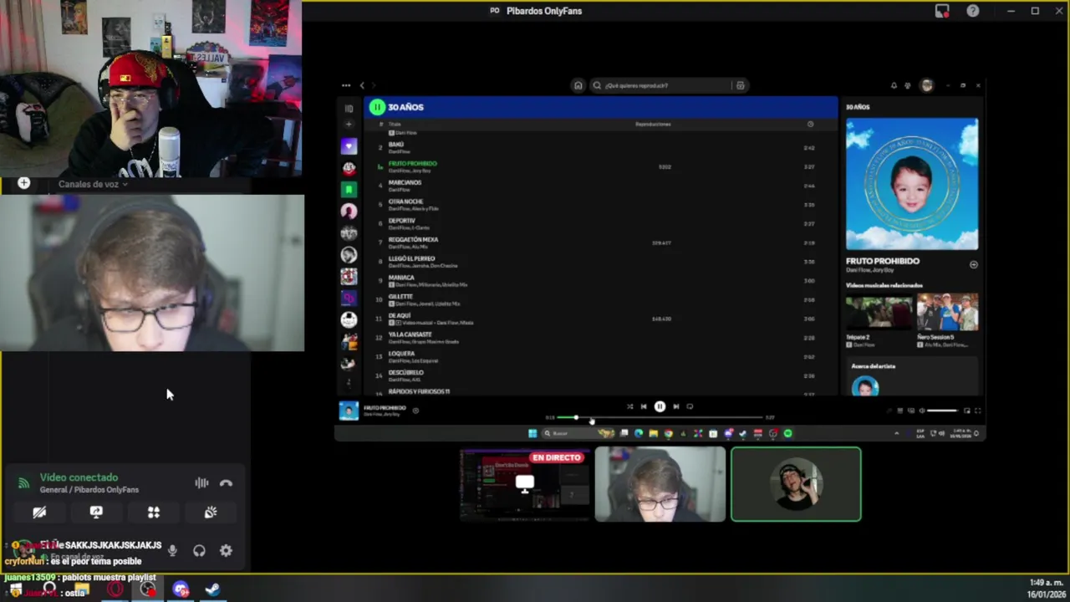Open Discord activities launcher
The height and width of the screenshot is (602, 1070).
tap(154, 513)
